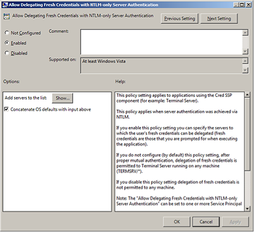
Task: Select the Disabled radio button
Action: [x=7, y=53]
